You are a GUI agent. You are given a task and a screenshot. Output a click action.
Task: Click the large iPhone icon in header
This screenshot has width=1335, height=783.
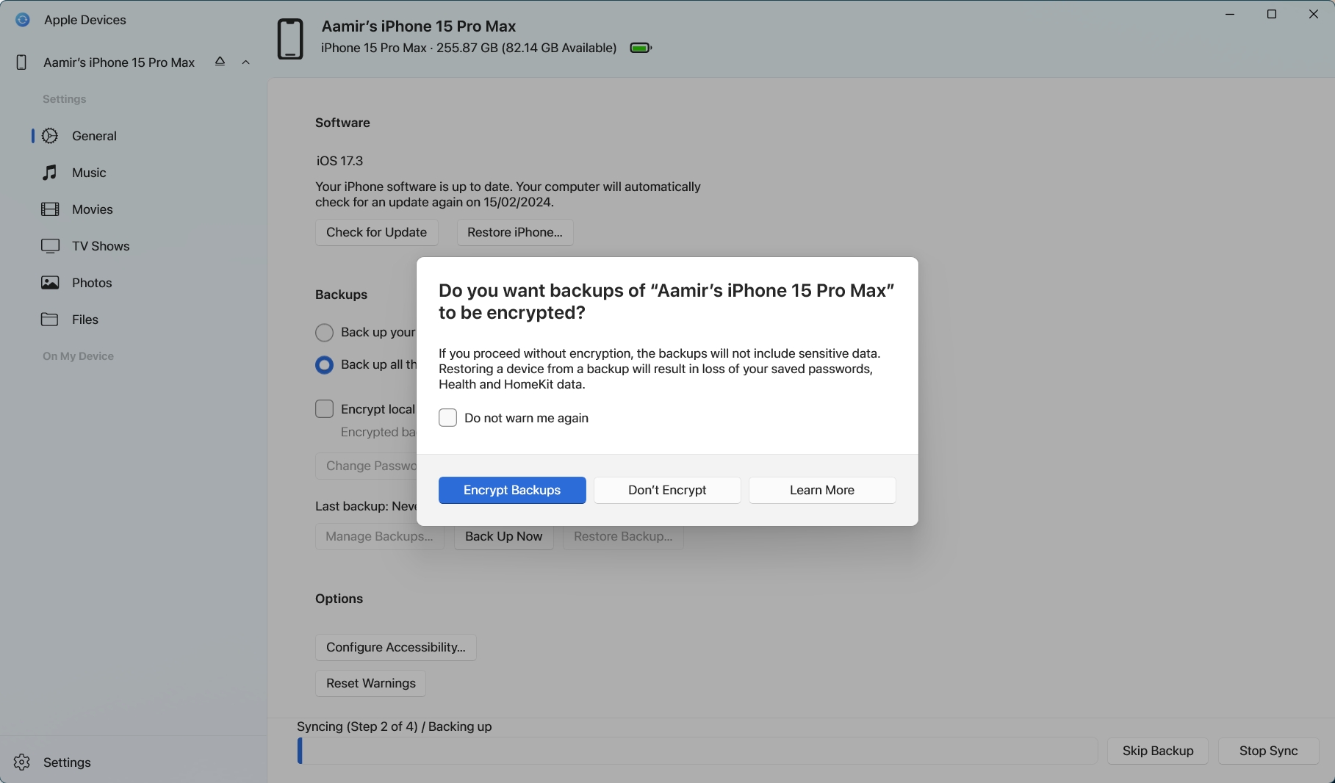(x=290, y=39)
